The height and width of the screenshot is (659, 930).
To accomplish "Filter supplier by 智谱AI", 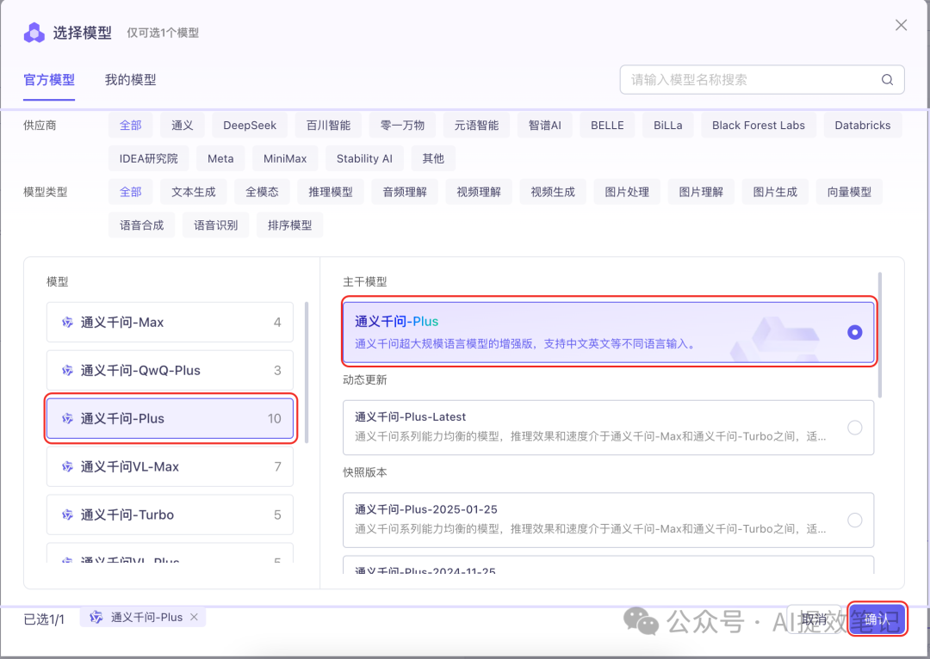I will tap(544, 125).
